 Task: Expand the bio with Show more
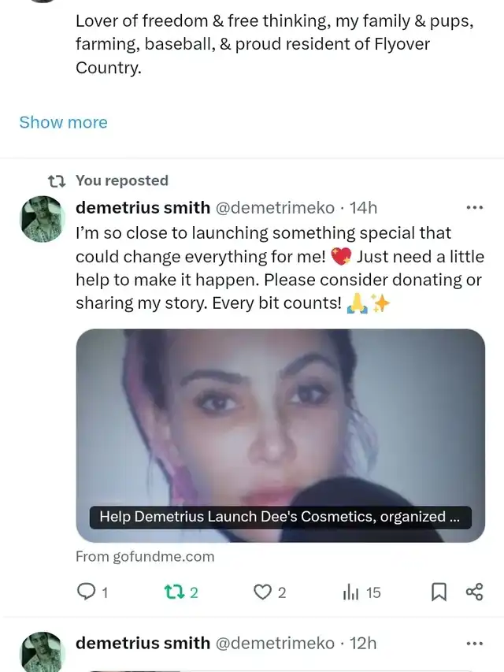[x=63, y=122]
